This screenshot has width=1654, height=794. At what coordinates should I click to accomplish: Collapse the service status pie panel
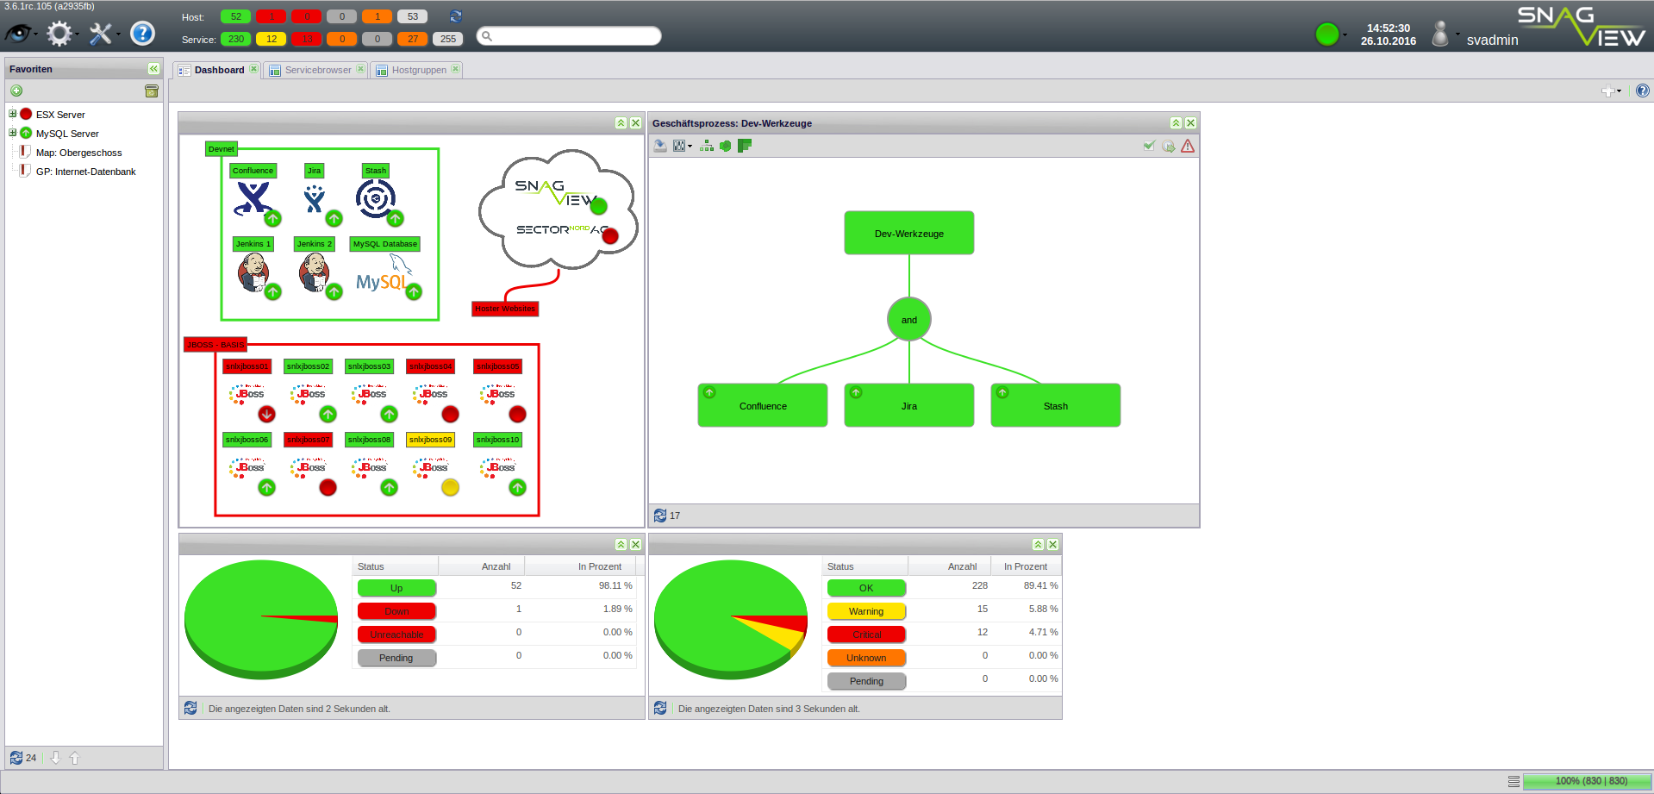[x=1038, y=545]
